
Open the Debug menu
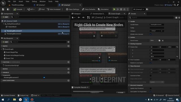(x=34, y=1)
